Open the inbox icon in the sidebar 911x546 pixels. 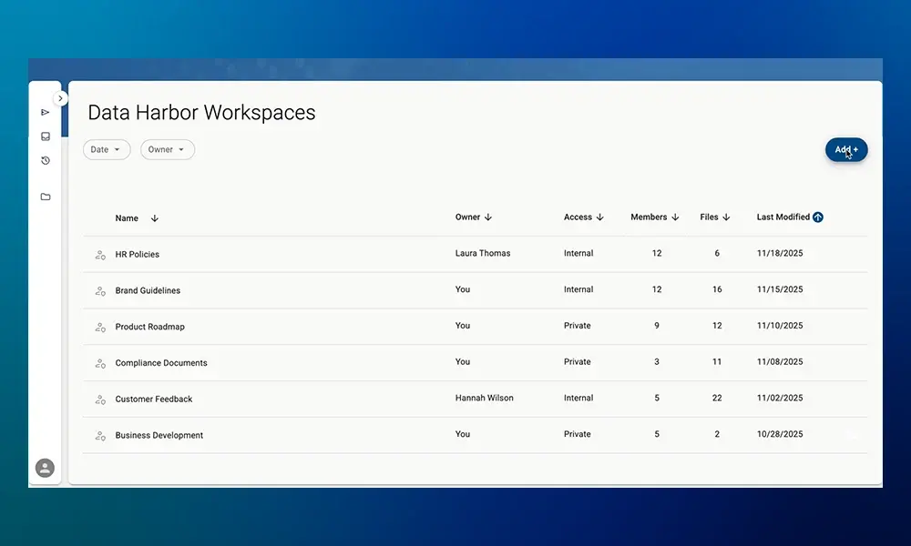click(46, 136)
